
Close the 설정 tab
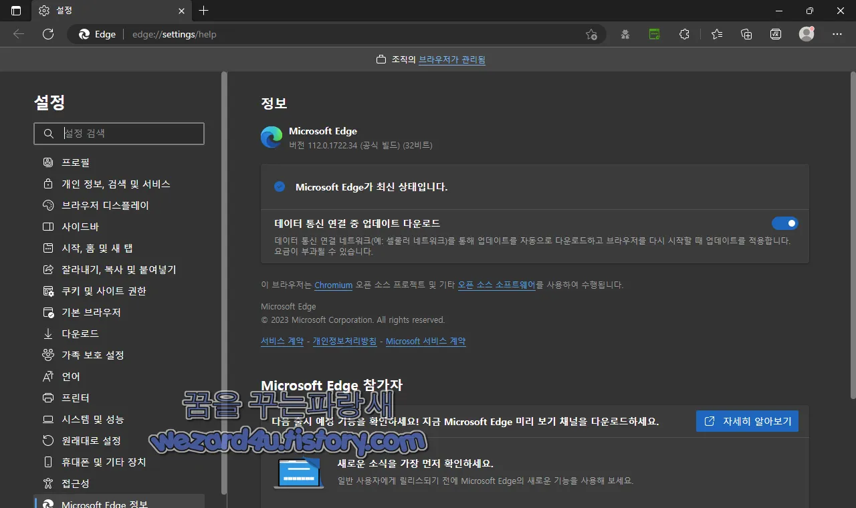181,11
